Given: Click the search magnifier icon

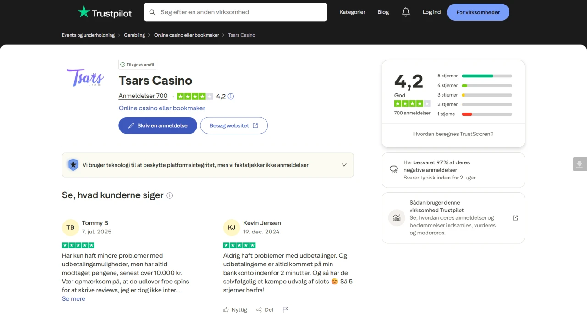Looking at the screenshot, I should [x=152, y=12].
